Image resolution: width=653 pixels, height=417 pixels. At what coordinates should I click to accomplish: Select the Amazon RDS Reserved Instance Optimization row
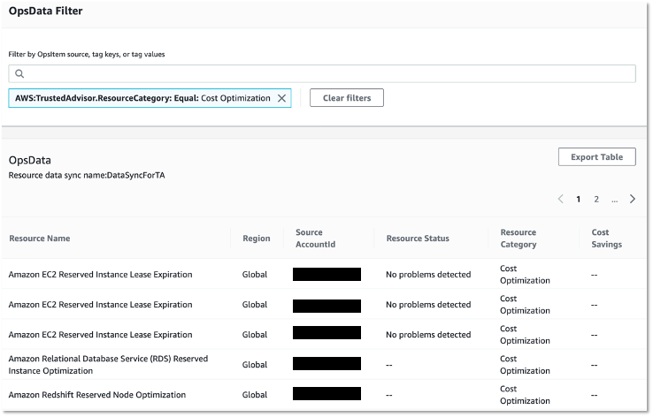click(x=324, y=365)
